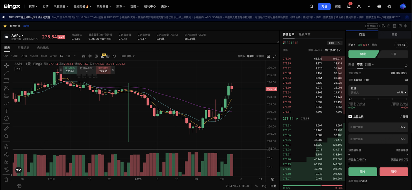Select the ruler measure tool
This screenshot has height=190, width=412.
pyautogui.click(x=6, y=129)
